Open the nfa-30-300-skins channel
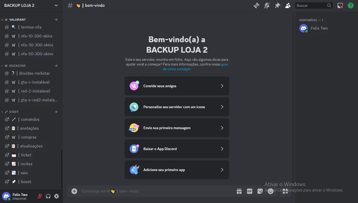The image size is (358, 203). point(31,45)
